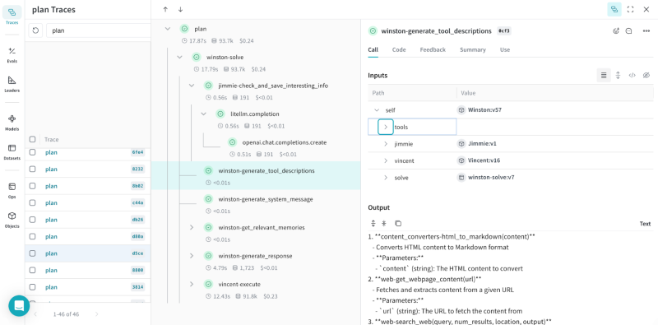Collapse jimmie-check_and_save_interesting_info node
This screenshot has height=325, width=658.
click(192, 86)
